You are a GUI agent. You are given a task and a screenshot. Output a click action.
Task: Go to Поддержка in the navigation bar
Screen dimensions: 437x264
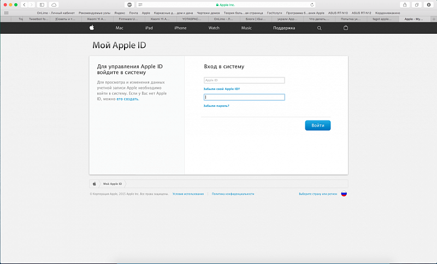[284, 28]
